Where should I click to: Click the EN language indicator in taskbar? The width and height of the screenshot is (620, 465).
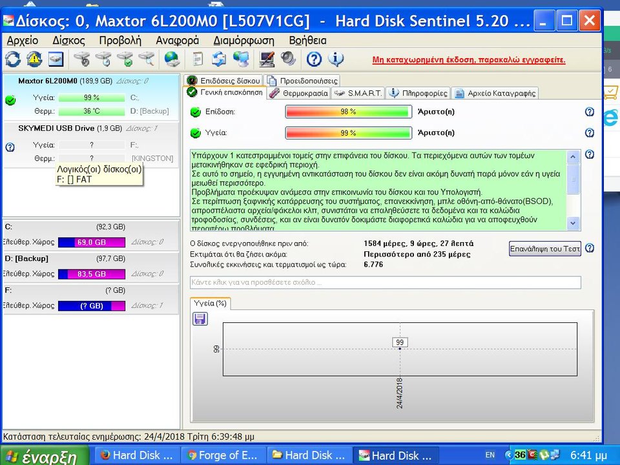point(490,455)
